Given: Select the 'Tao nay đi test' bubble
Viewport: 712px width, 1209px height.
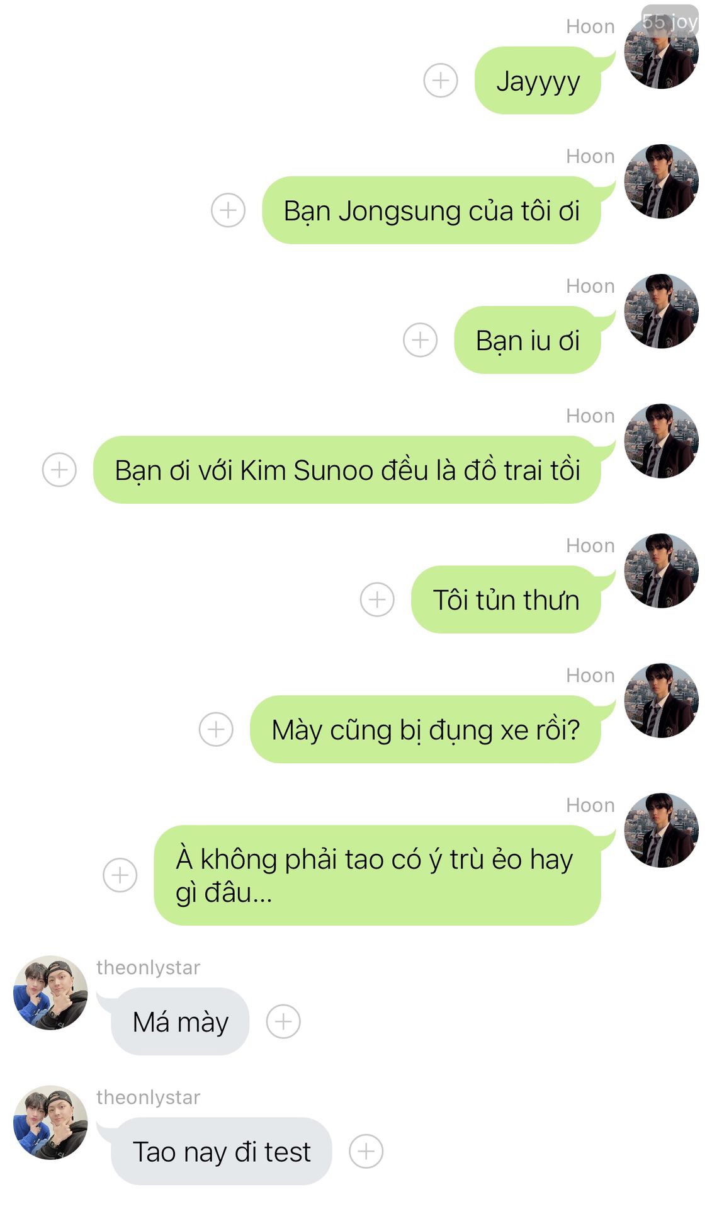Looking at the screenshot, I should pos(221,1151).
